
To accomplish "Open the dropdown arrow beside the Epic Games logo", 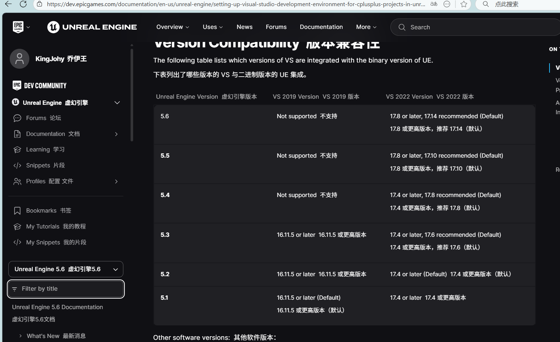I will [x=28, y=27].
